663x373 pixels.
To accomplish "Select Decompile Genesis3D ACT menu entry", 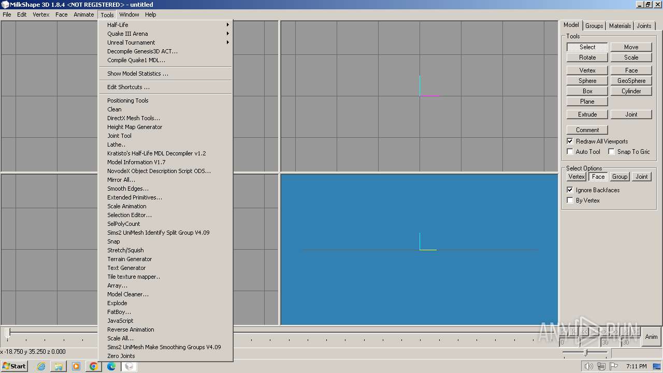I will coord(166,51).
